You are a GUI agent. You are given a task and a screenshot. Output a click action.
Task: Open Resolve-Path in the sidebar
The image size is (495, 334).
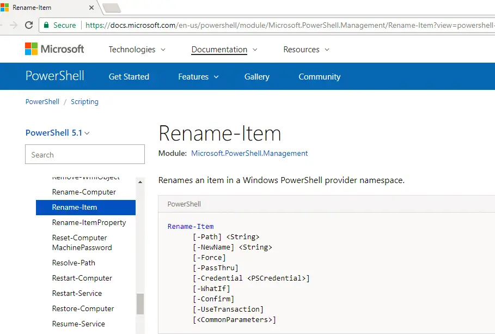click(74, 263)
